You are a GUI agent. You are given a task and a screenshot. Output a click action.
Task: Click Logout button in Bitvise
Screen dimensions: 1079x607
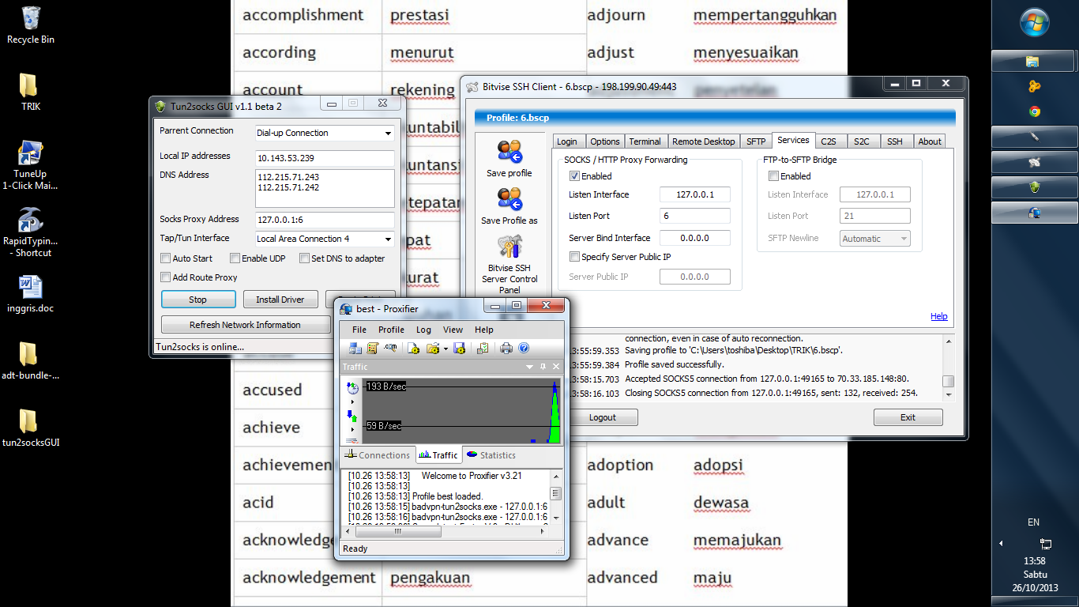[602, 417]
